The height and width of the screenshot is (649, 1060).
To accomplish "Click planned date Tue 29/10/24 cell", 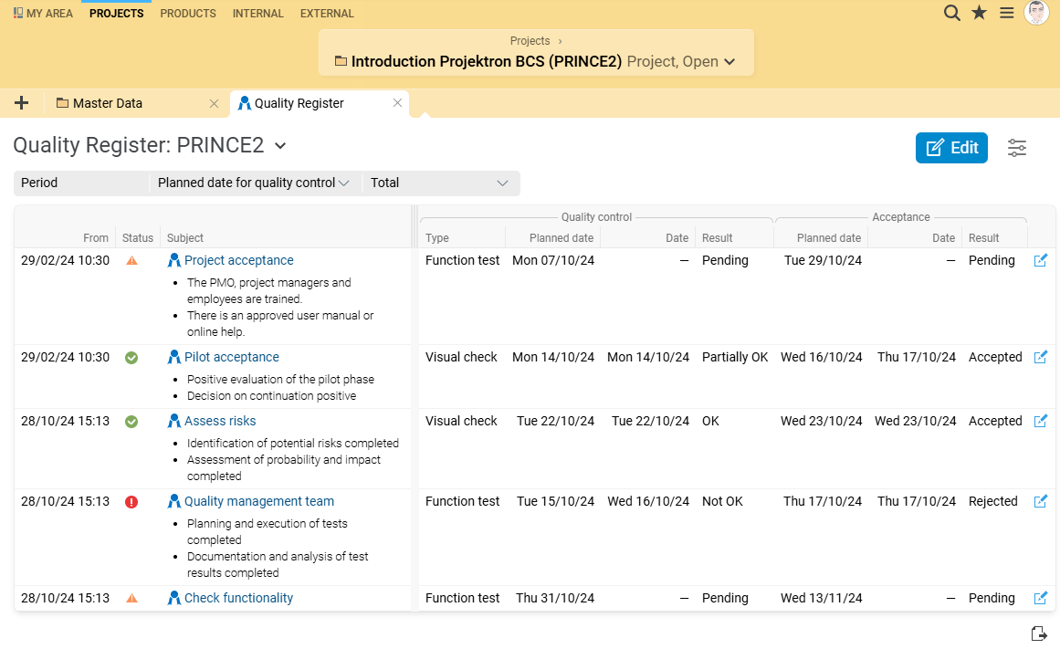I will tap(823, 260).
